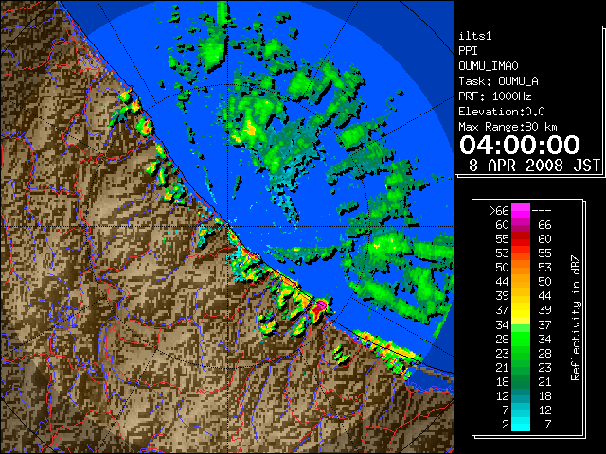Click '44' in the legend's left column
This screenshot has height=454, width=606.
503,282
